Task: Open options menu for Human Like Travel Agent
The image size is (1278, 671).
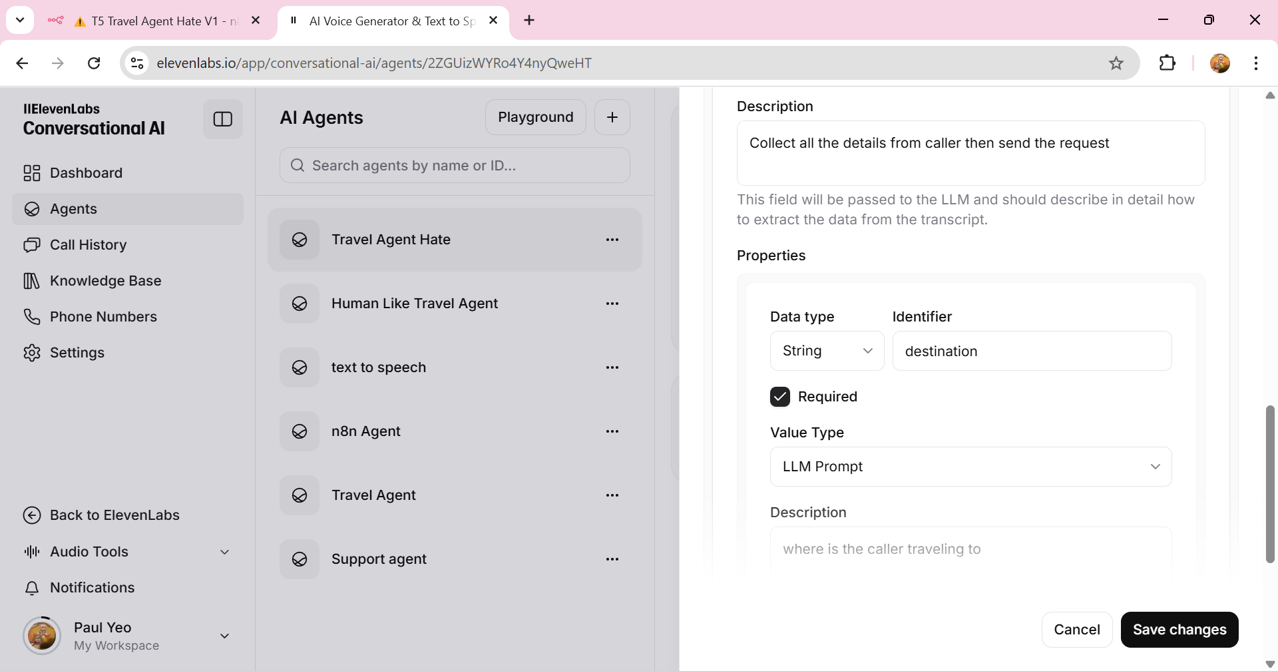Action: (x=612, y=304)
